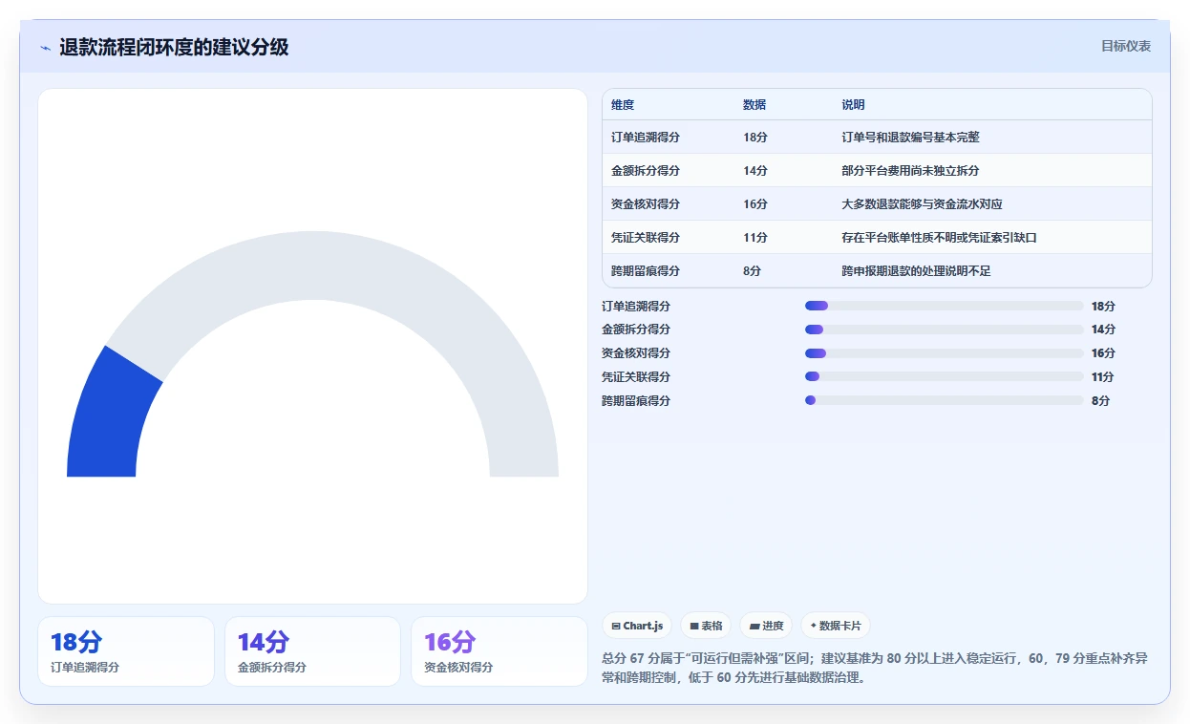Screen dimensions: 1190x724
Task: Click the 金额拆分得分 progress bar
Action: coord(944,330)
